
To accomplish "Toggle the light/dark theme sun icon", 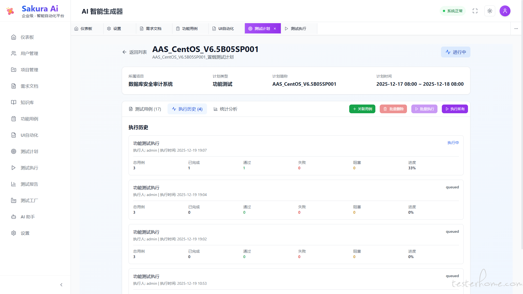I will [490, 11].
